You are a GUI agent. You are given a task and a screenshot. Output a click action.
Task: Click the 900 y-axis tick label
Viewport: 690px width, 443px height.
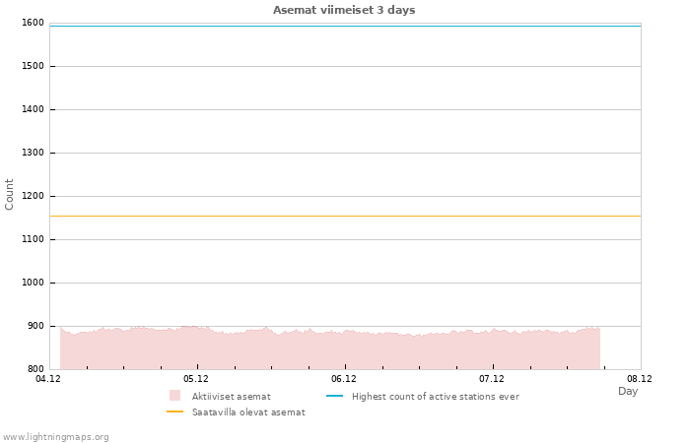pos(34,326)
